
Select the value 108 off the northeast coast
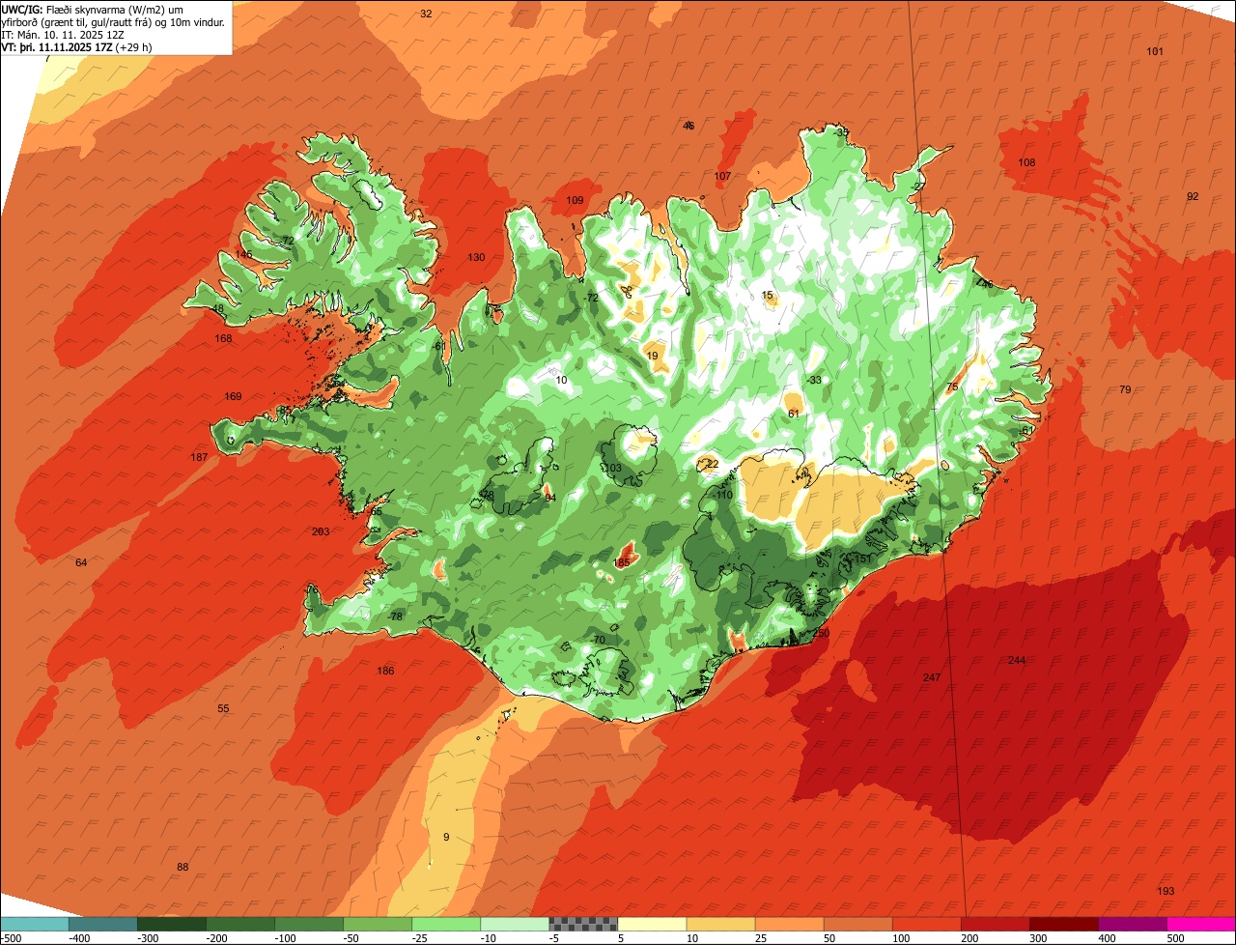tap(1026, 162)
